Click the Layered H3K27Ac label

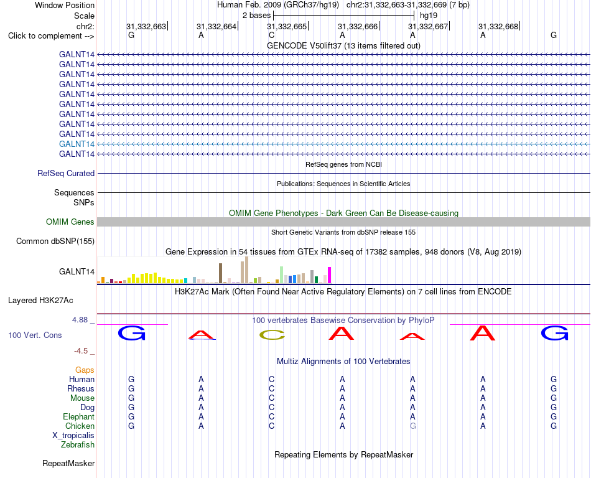coord(40,301)
